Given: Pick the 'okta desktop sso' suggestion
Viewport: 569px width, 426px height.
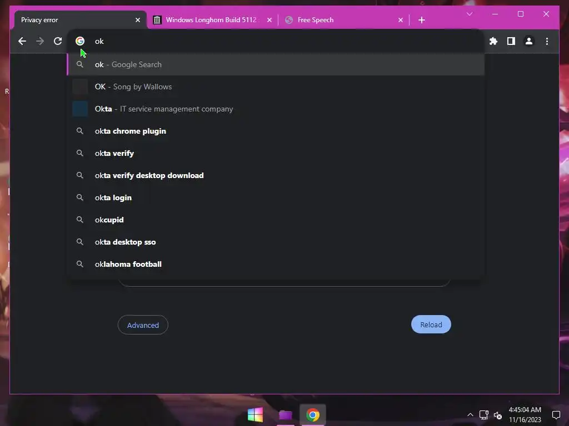Looking at the screenshot, I should coord(276,242).
